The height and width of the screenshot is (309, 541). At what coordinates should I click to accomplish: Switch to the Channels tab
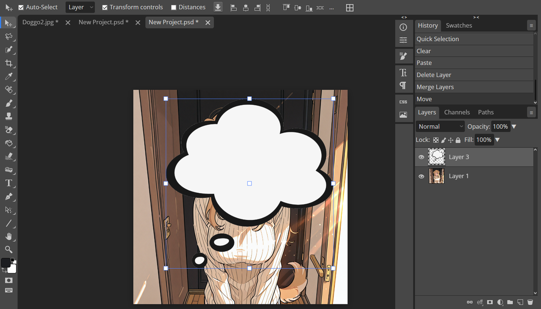click(457, 112)
